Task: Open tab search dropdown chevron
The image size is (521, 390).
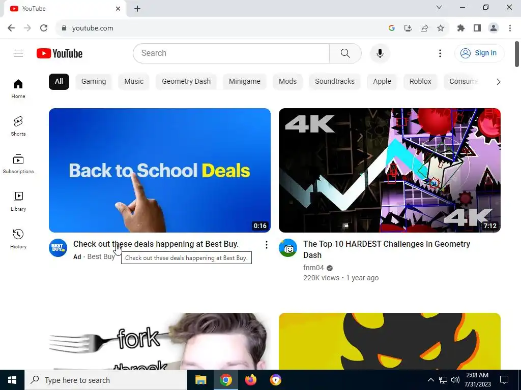Action: click(439, 7)
